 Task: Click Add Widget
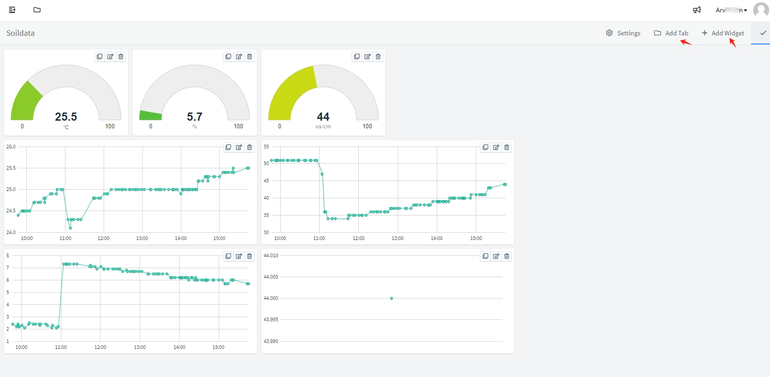723,33
